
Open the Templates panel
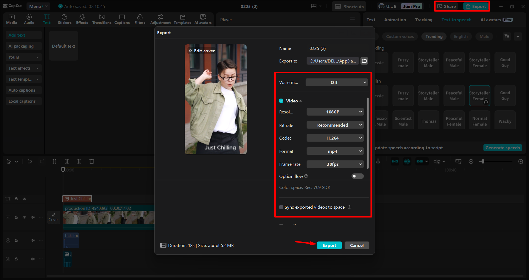pos(182,19)
